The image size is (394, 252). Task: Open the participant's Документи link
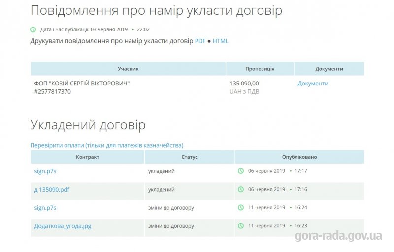313,84
